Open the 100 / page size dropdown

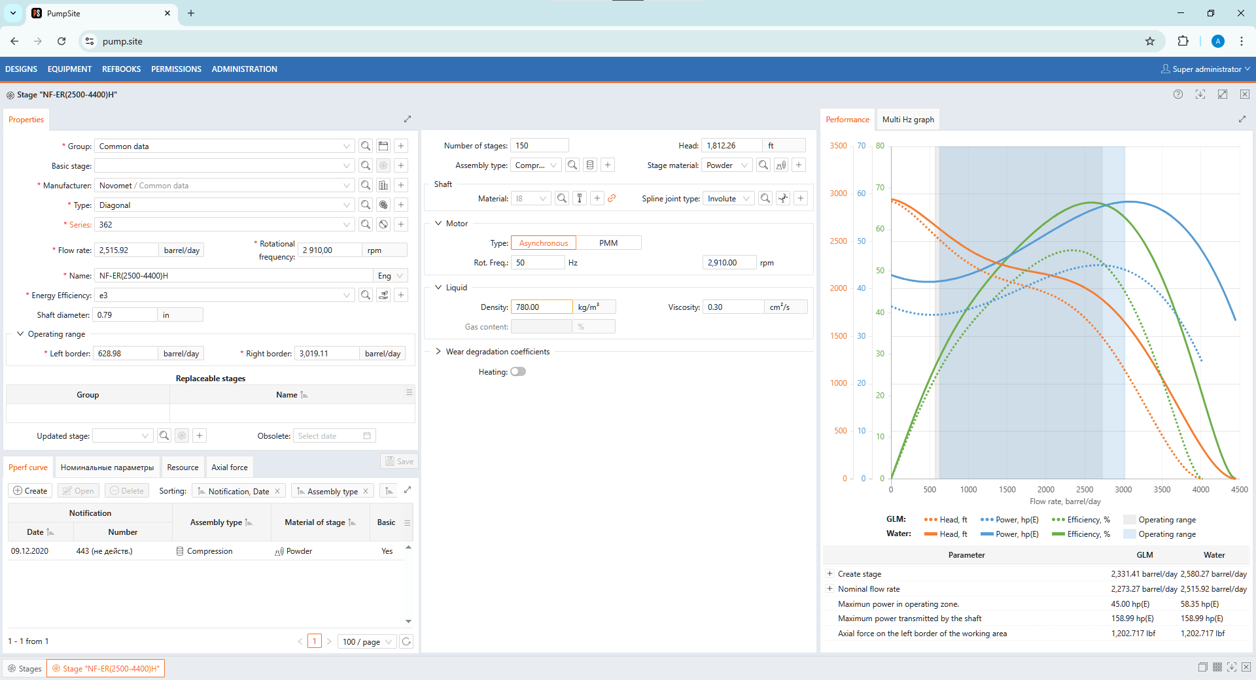tap(368, 641)
